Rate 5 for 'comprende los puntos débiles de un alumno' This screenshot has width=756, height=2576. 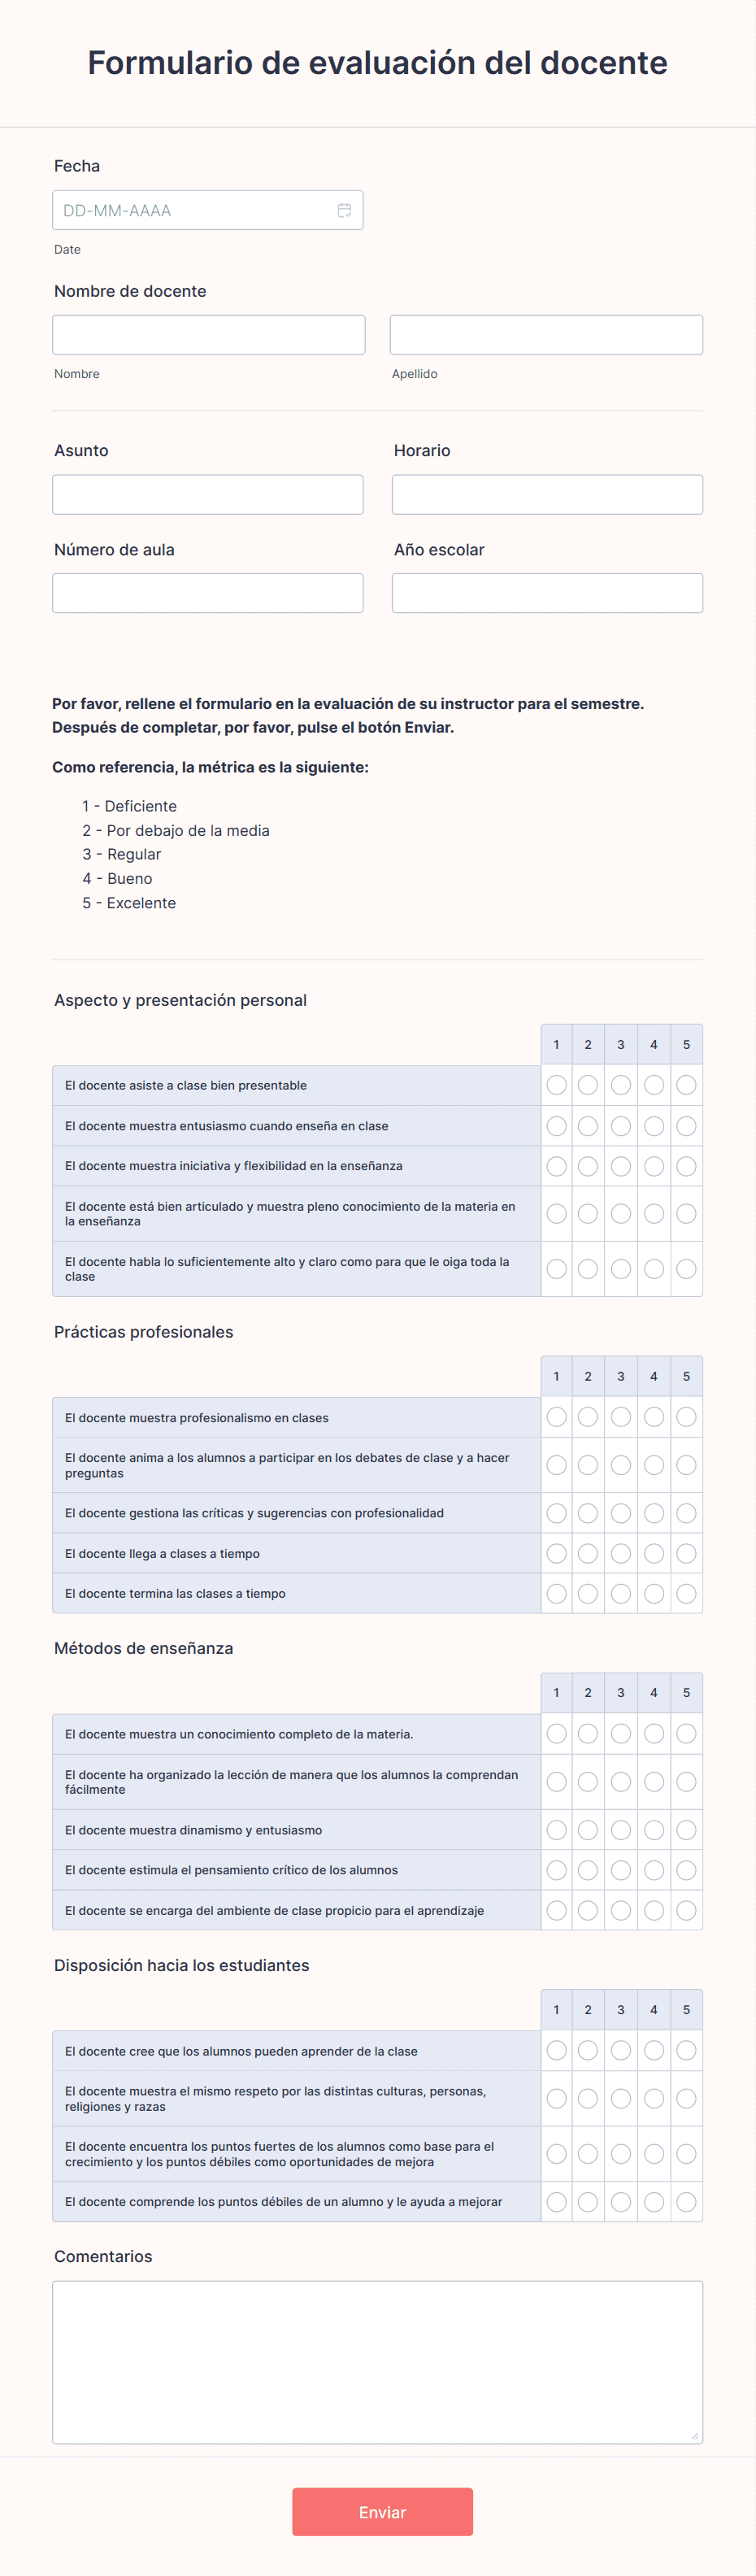pos(686,2202)
